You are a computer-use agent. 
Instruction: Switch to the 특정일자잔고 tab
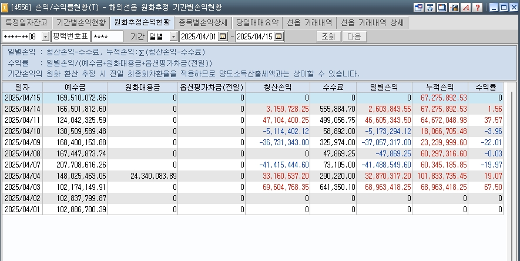26,22
